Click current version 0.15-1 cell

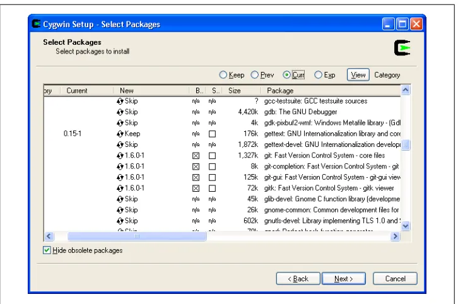tap(73, 134)
